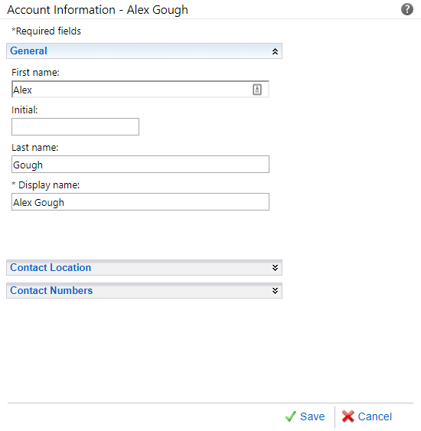Click the '*Required fields' note
Viewport: 421px width, 431px height.
tap(46, 31)
